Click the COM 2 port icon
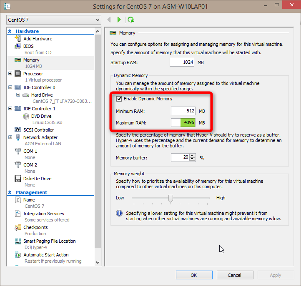301x286 pixels. tap(18, 165)
